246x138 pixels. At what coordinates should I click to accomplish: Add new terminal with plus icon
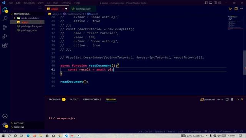pos(219,99)
